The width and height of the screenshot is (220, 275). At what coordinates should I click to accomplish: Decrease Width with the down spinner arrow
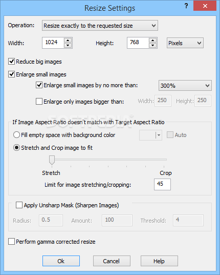(68, 46)
